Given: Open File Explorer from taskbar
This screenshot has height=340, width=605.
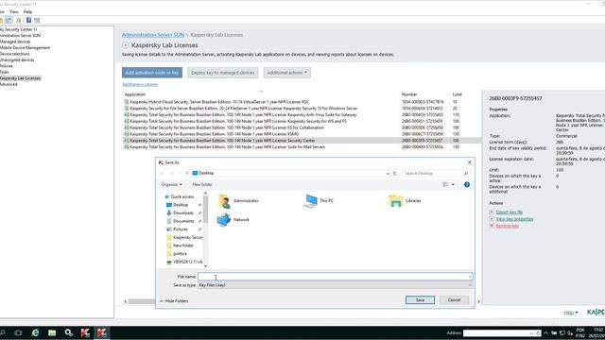Looking at the screenshot, I should point(52,332).
